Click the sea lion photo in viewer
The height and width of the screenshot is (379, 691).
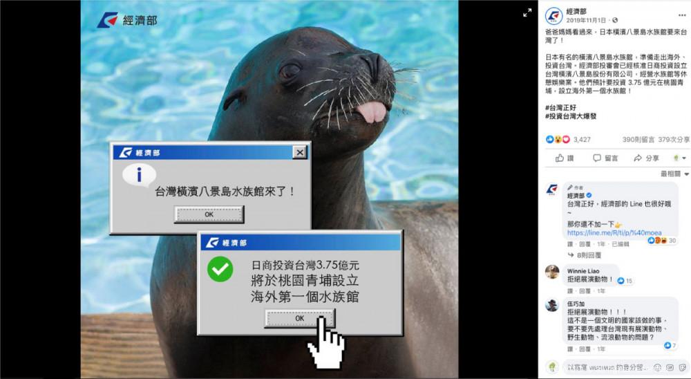click(x=269, y=189)
